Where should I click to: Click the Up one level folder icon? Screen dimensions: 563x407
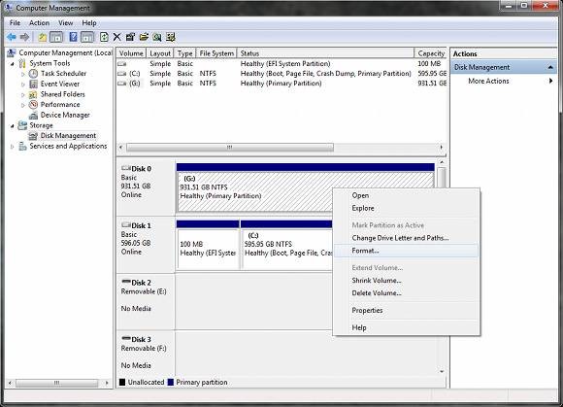(x=43, y=37)
